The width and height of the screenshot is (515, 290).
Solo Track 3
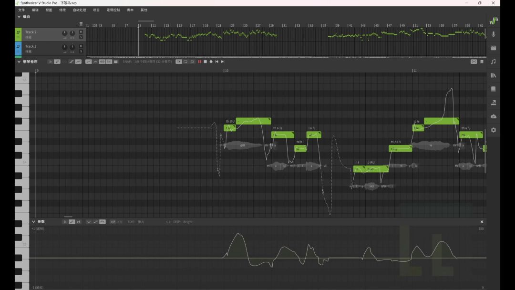coord(81,51)
